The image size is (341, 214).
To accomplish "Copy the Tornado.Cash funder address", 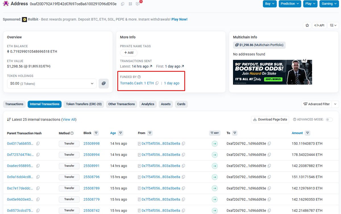I will 157,83.
